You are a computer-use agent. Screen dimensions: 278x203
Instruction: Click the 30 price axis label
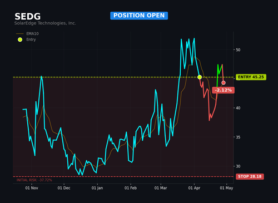click(x=238, y=166)
